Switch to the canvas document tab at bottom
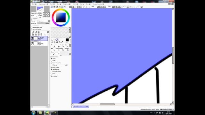This screenshot has height=115, width=205. [80, 107]
